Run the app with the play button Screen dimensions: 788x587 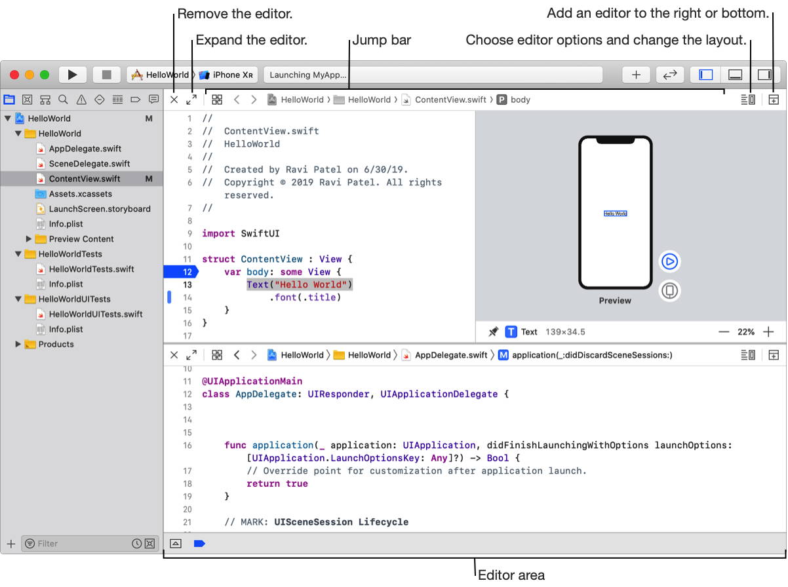tap(73, 75)
